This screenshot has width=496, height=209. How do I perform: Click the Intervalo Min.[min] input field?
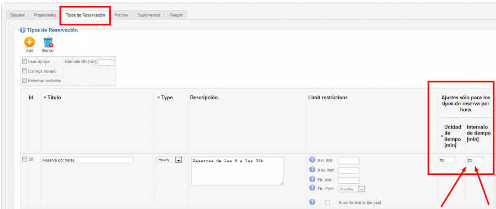(106, 62)
